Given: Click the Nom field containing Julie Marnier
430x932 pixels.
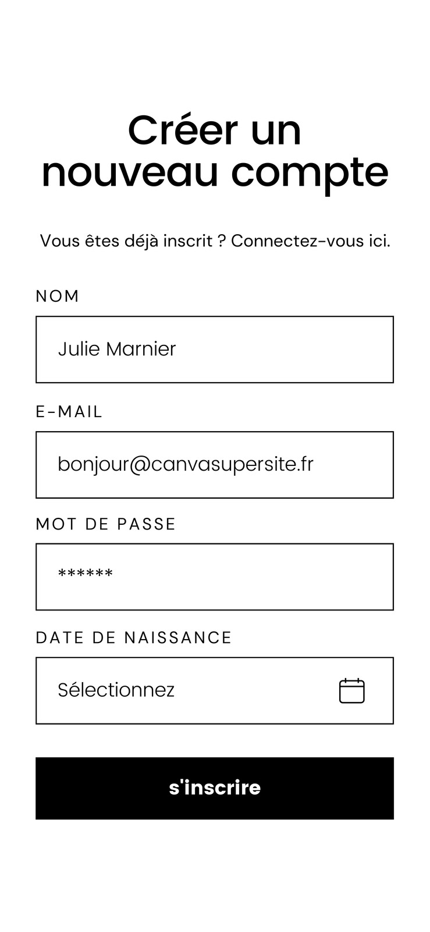Looking at the screenshot, I should click(x=215, y=349).
